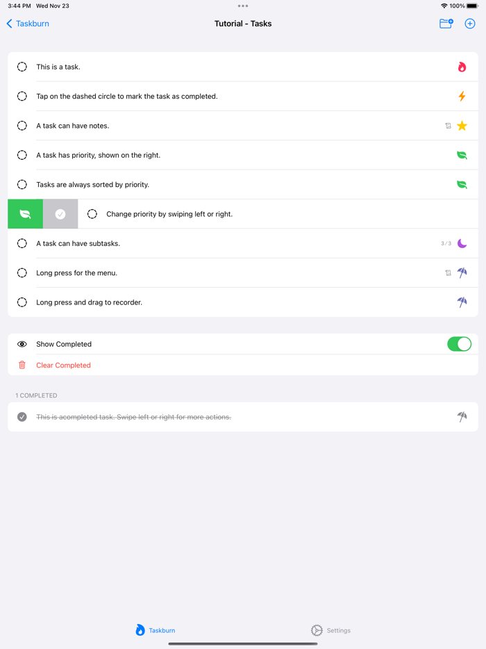
Task: Tap the gray checkmark swipe action
Action: coord(59,213)
